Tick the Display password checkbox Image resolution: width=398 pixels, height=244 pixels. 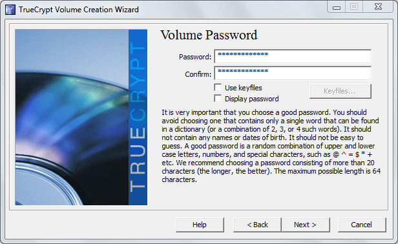(x=218, y=98)
